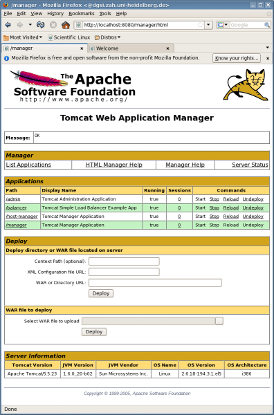Reload the /balancer application
Screen dimensions: 274x415
tap(231, 207)
